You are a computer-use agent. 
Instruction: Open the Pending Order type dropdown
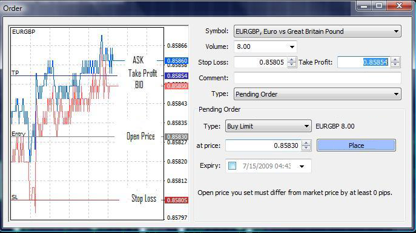(317, 94)
